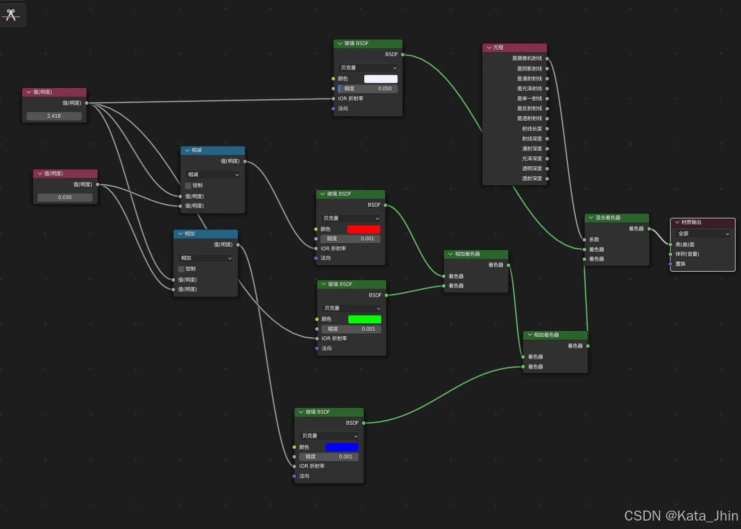Open 贝克曼 dropdown on the red glass BSDF
Viewport: 741px width, 529px height.
350,219
